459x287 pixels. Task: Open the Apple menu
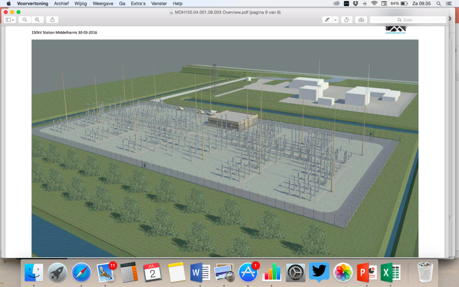8,4
